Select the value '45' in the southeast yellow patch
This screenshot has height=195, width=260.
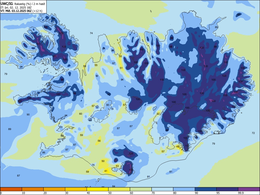pyautogui.click(x=178, y=147)
